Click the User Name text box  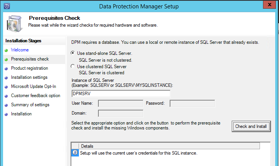point(121,104)
